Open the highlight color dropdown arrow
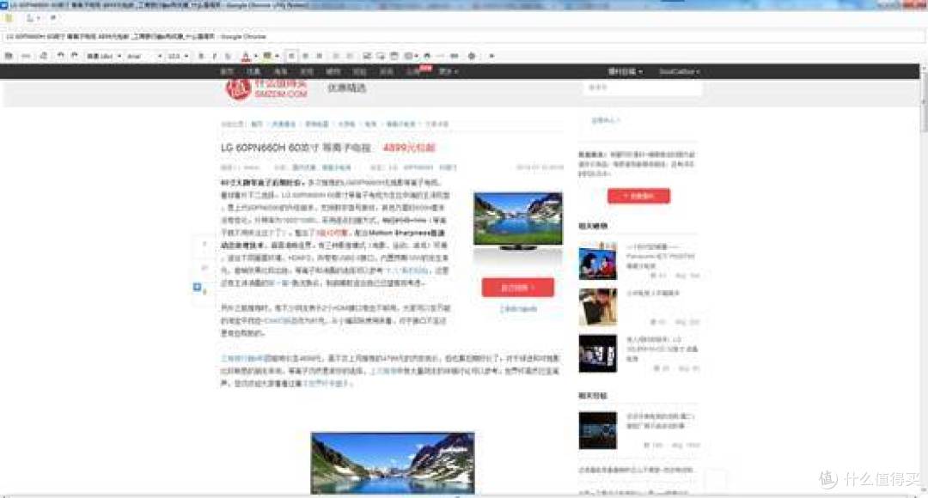Image resolution: width=928 pixels, height=498 pixels. (x=277, y=56)
